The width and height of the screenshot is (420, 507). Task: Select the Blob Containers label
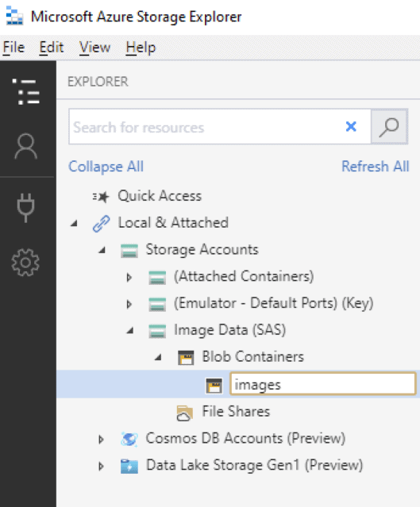click(252, 357)
